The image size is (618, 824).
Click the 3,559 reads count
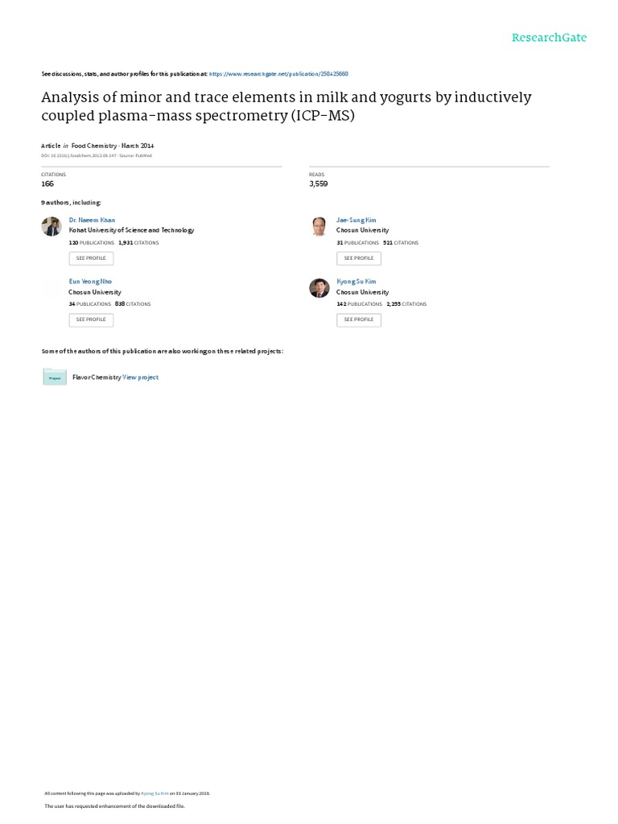319,184
